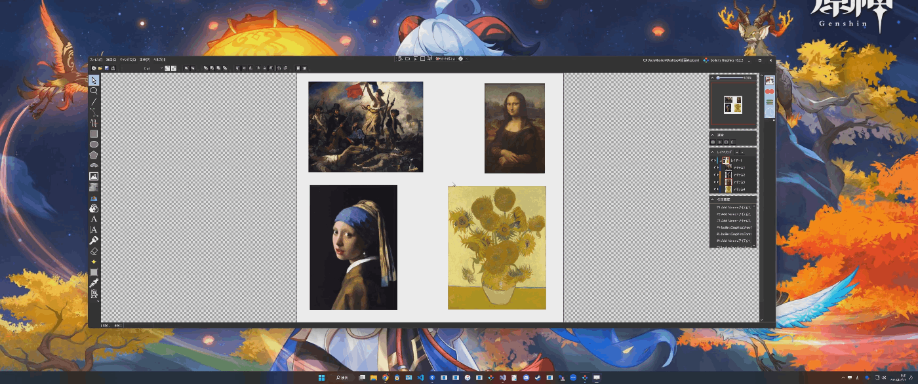Collapse the shape combine panel
Screen dimensions: 918x384
pos(713,135)
